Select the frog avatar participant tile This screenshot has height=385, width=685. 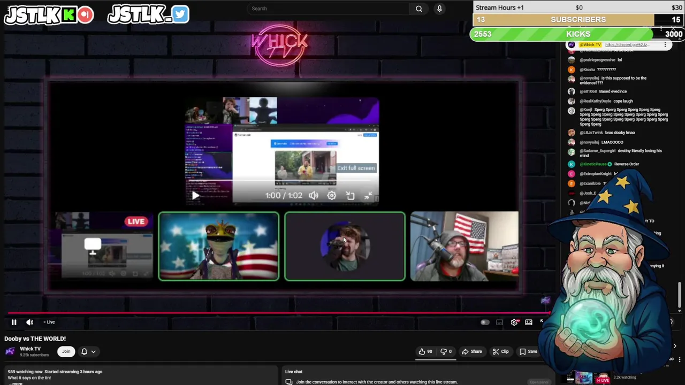218,247
